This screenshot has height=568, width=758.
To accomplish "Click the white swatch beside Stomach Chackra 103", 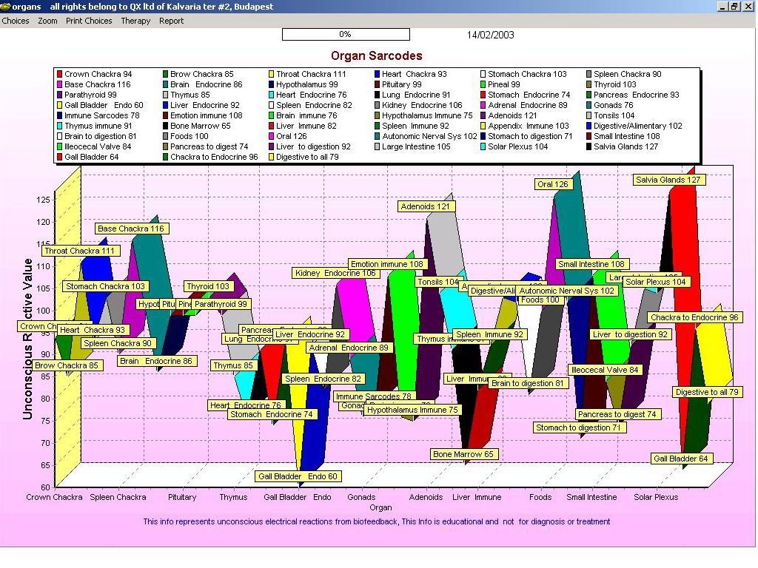I will (x=483, y=74).
